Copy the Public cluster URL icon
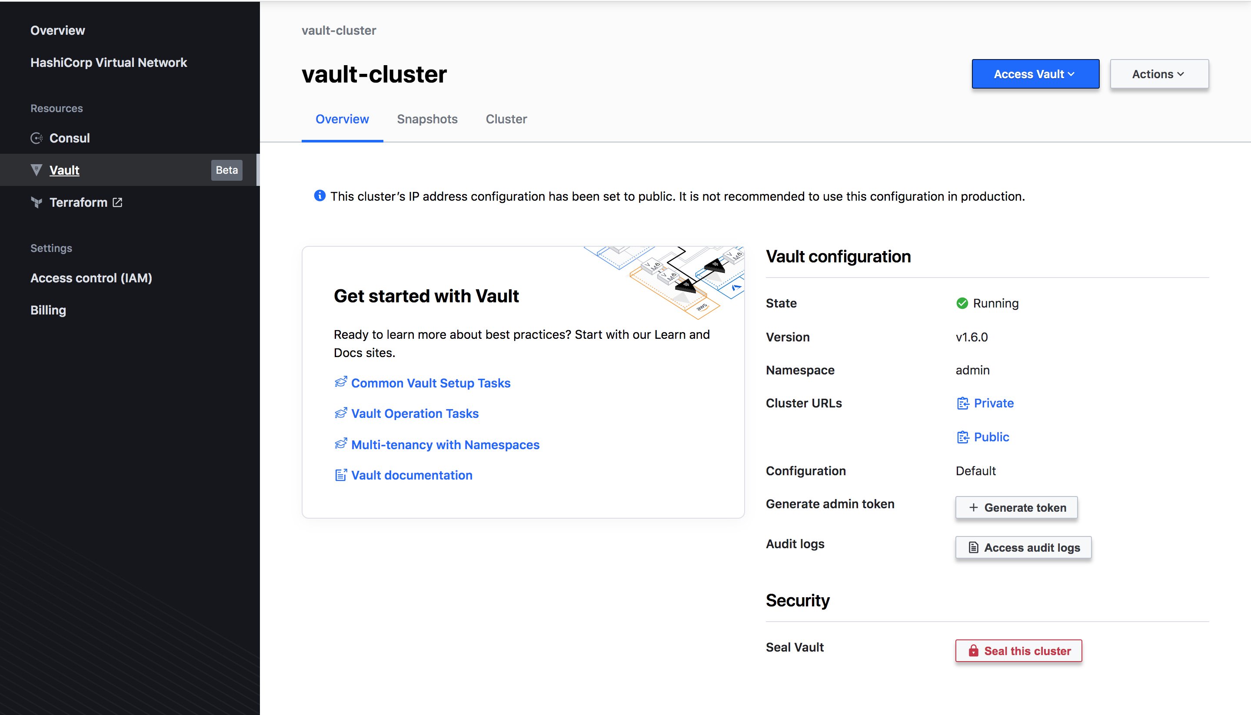Viewport: 1251px width, 715px height. pos(963,437)
